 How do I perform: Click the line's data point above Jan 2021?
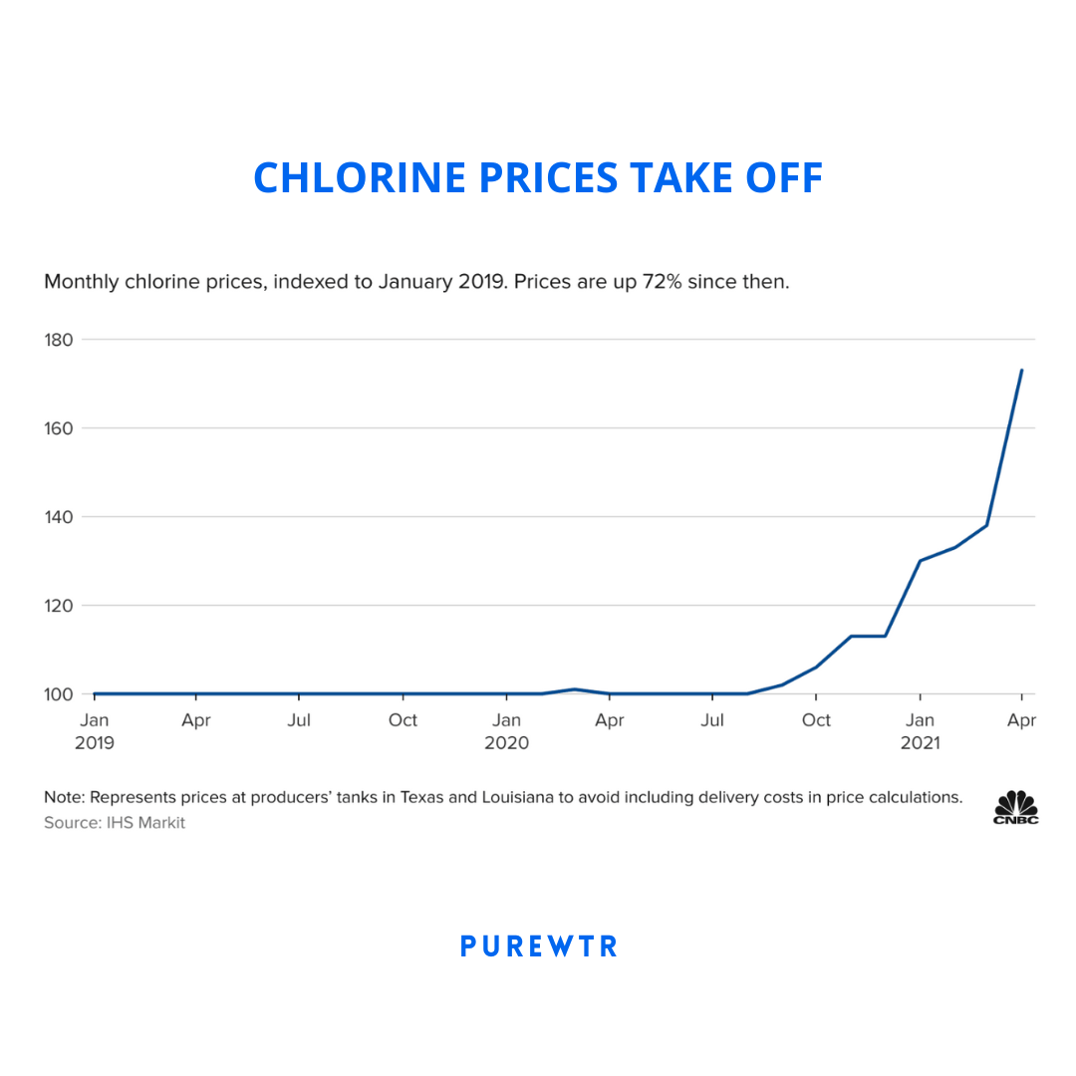(920, 560)
